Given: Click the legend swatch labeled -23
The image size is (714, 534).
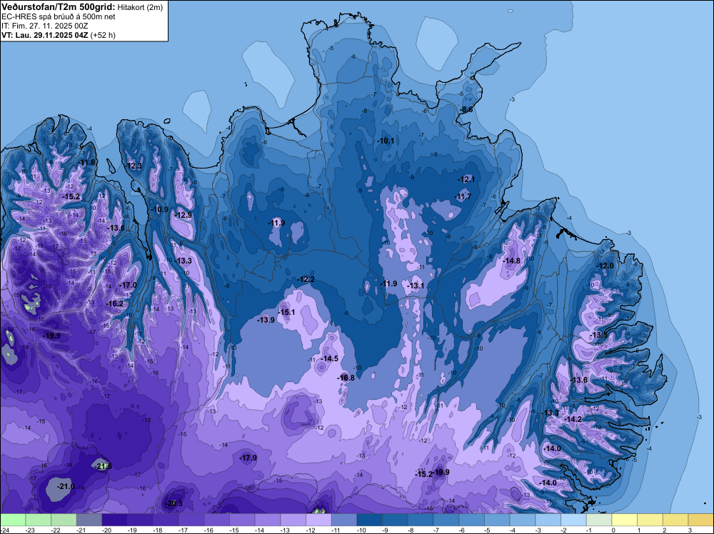Looking at the screenshot, I should pos(39,520).
